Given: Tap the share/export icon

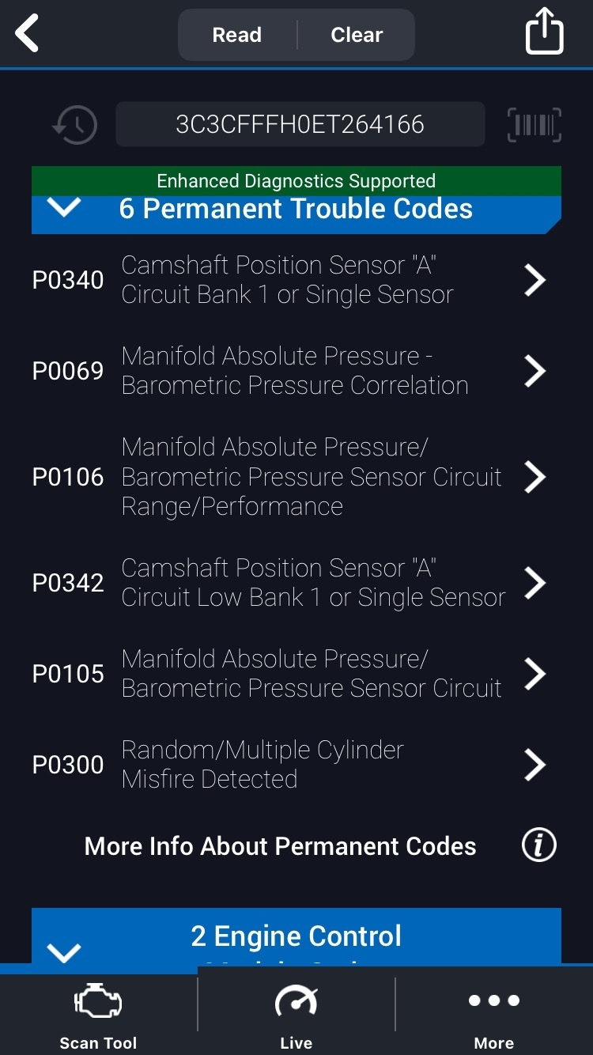Looking at the screenshot, I should coord(544,32).
